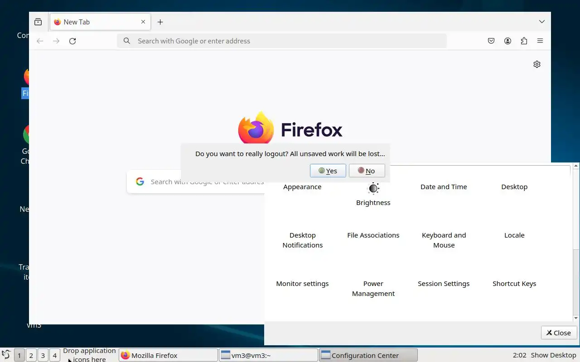Click Show Desktop in panel
Image resolution: width=580 pixels, height=362 pixels.
(x=553, y=355)
